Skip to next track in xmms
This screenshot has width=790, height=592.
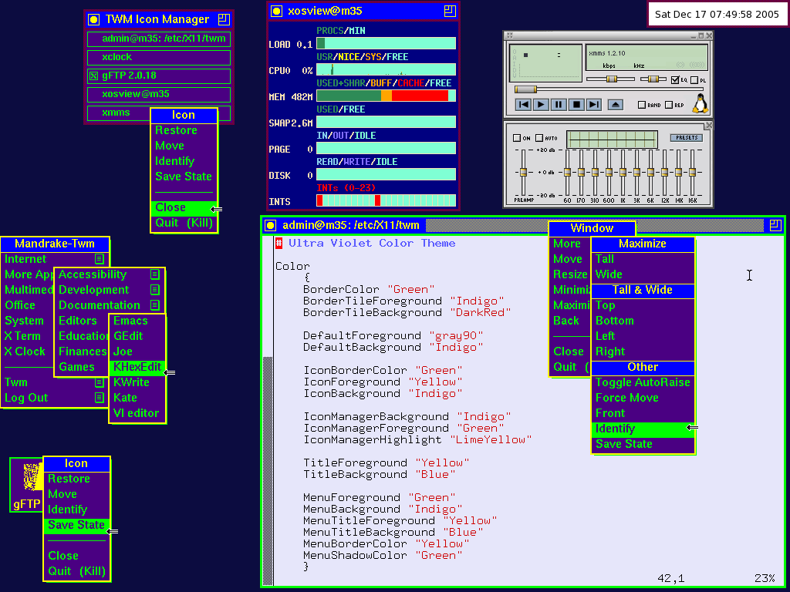pos(594,104)
